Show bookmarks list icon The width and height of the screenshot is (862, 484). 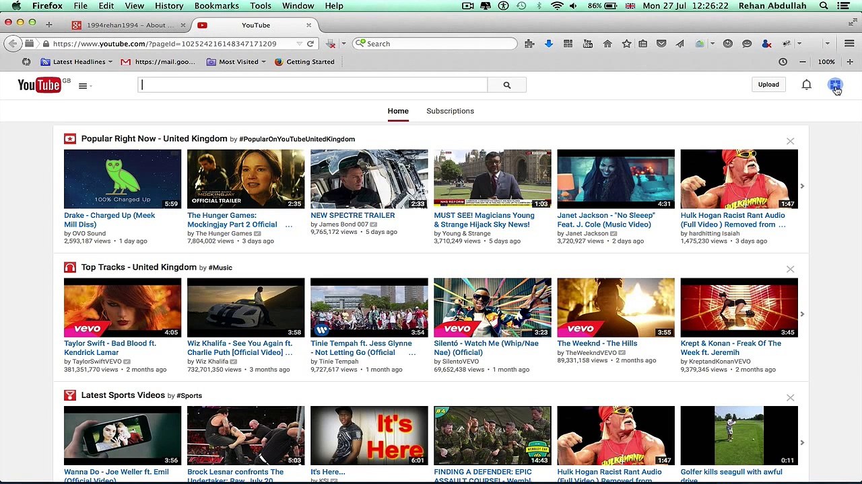[643, 44]
